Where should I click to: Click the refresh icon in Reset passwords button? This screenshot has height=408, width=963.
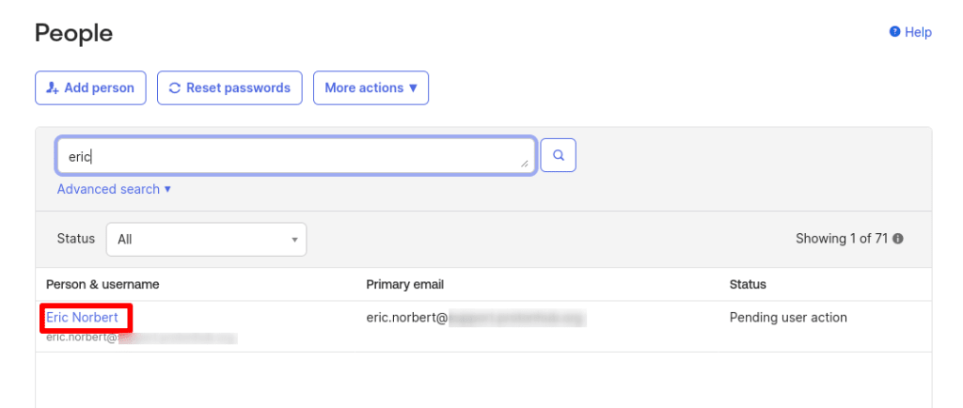click(x=174, y=87)
